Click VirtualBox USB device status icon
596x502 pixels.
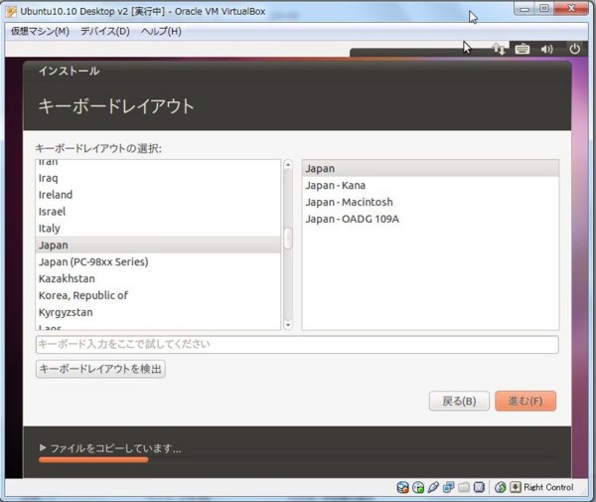[433, 487]
